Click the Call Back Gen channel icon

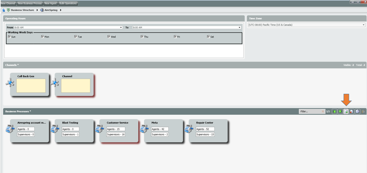pyautogui.click(x=10, y=83)
